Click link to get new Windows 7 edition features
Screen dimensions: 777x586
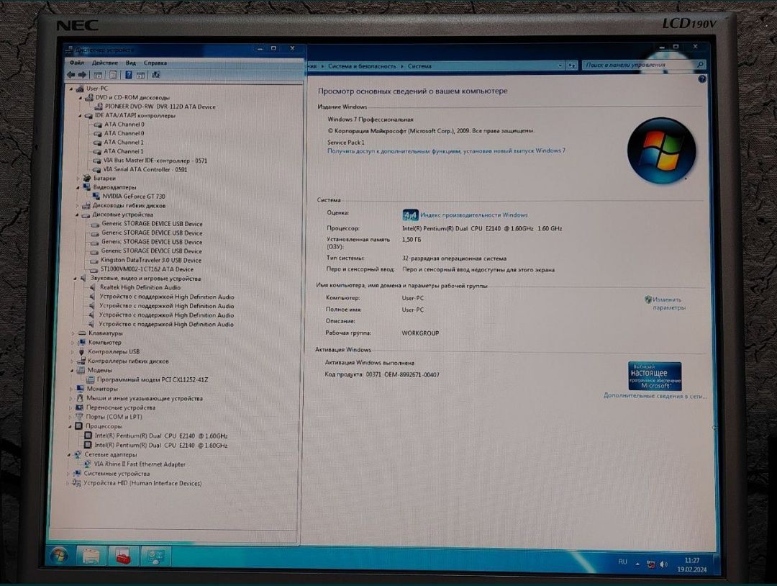click(x=446, y=150)
